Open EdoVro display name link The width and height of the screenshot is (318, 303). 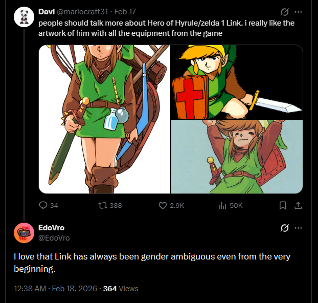52,228
